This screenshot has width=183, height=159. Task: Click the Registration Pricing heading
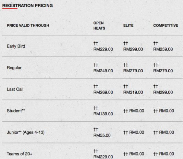(x=27, y=6)
